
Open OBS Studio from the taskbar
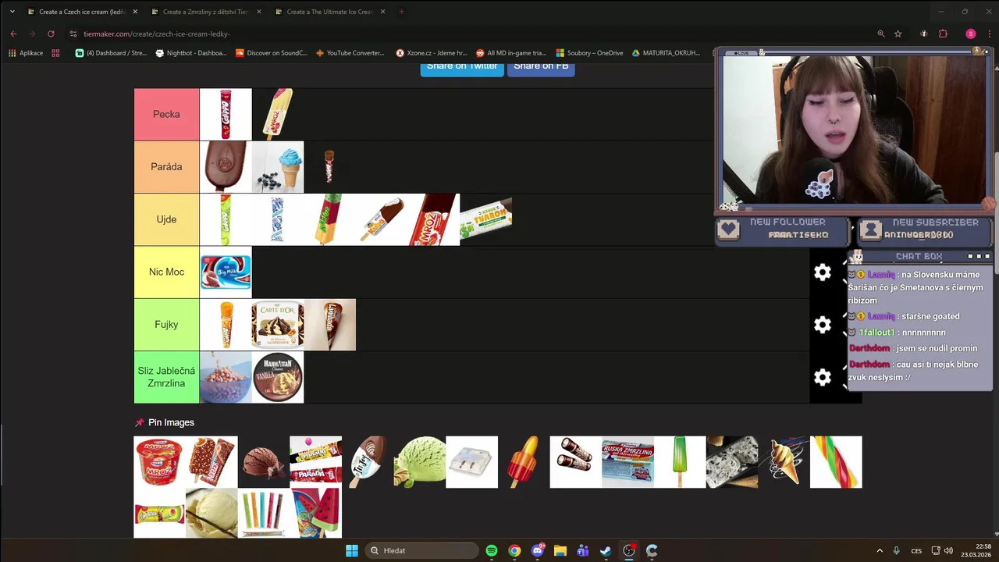pyautogui.click(x=629, y=550)
